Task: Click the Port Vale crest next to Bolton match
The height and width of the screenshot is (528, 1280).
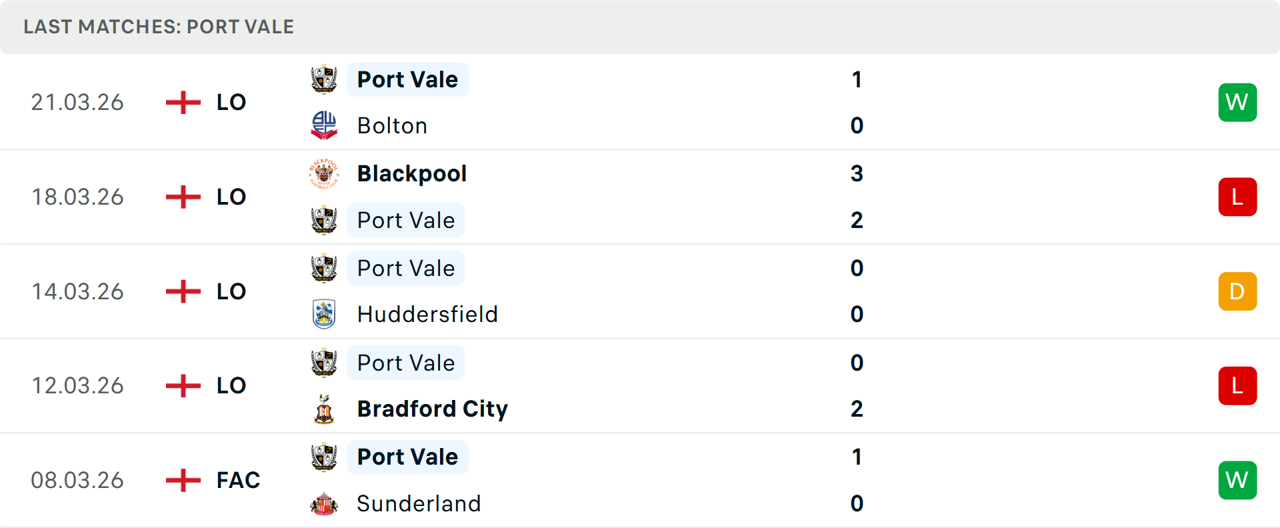Action: [324, 79]
